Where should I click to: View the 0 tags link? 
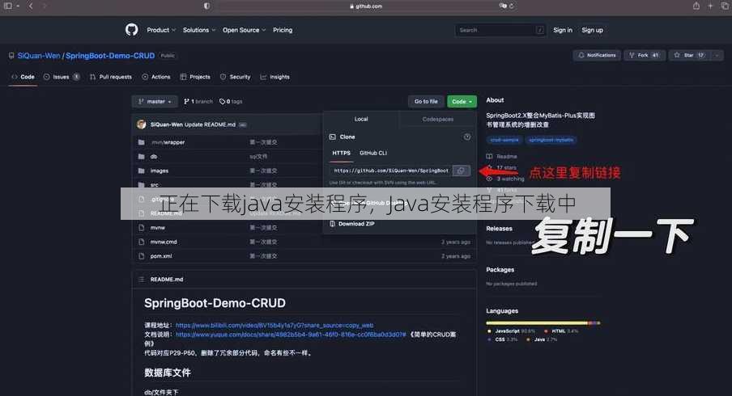(x=231, y=102)
